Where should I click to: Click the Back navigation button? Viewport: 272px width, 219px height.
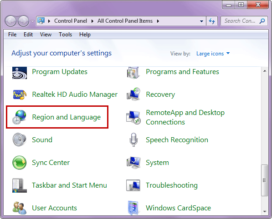11,21
